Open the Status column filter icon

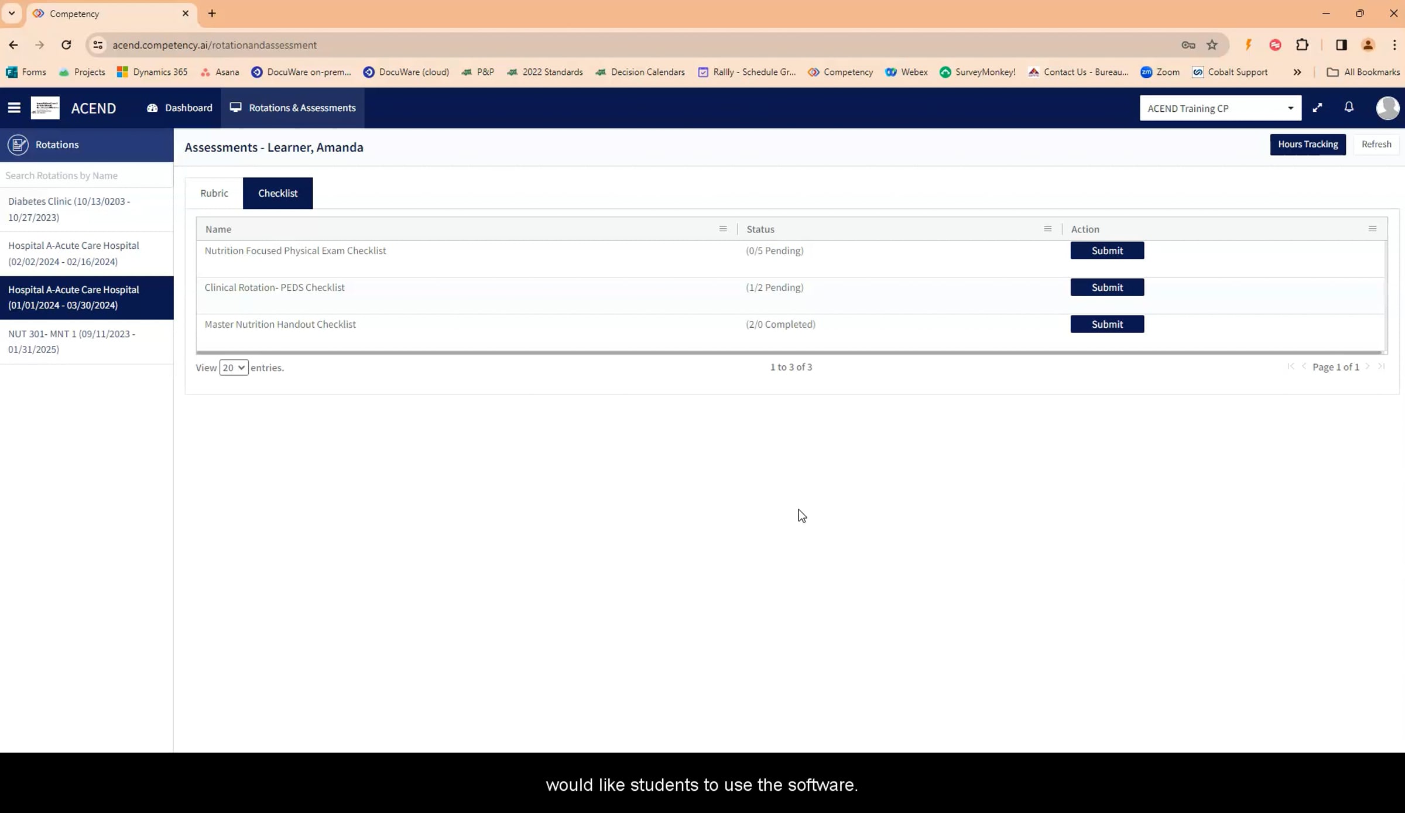point(1048,229)
